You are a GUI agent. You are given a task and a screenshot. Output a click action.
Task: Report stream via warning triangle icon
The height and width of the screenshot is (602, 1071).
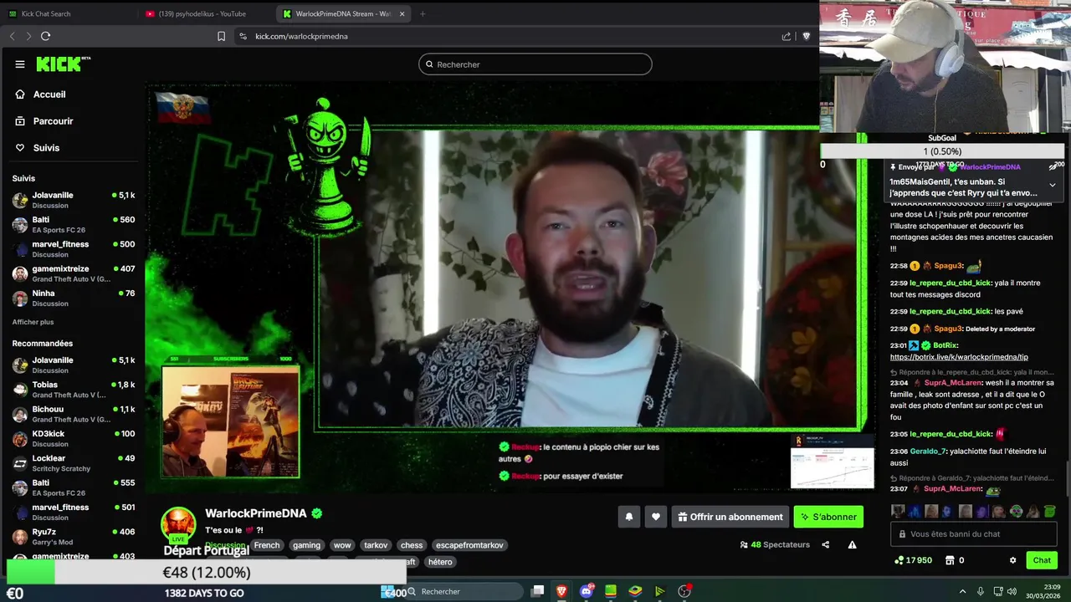pyautogui.click(x=852, y=545)
